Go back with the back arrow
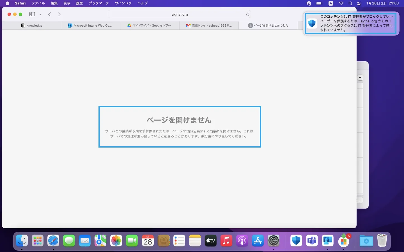The image size is (404, 252). 49,14
